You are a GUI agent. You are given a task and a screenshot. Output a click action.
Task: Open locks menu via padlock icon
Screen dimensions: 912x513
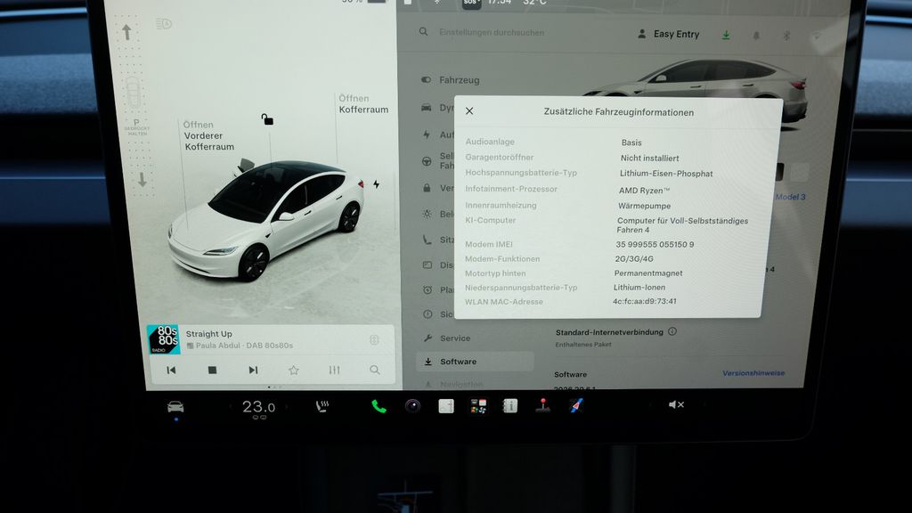(x=427, y=188)
